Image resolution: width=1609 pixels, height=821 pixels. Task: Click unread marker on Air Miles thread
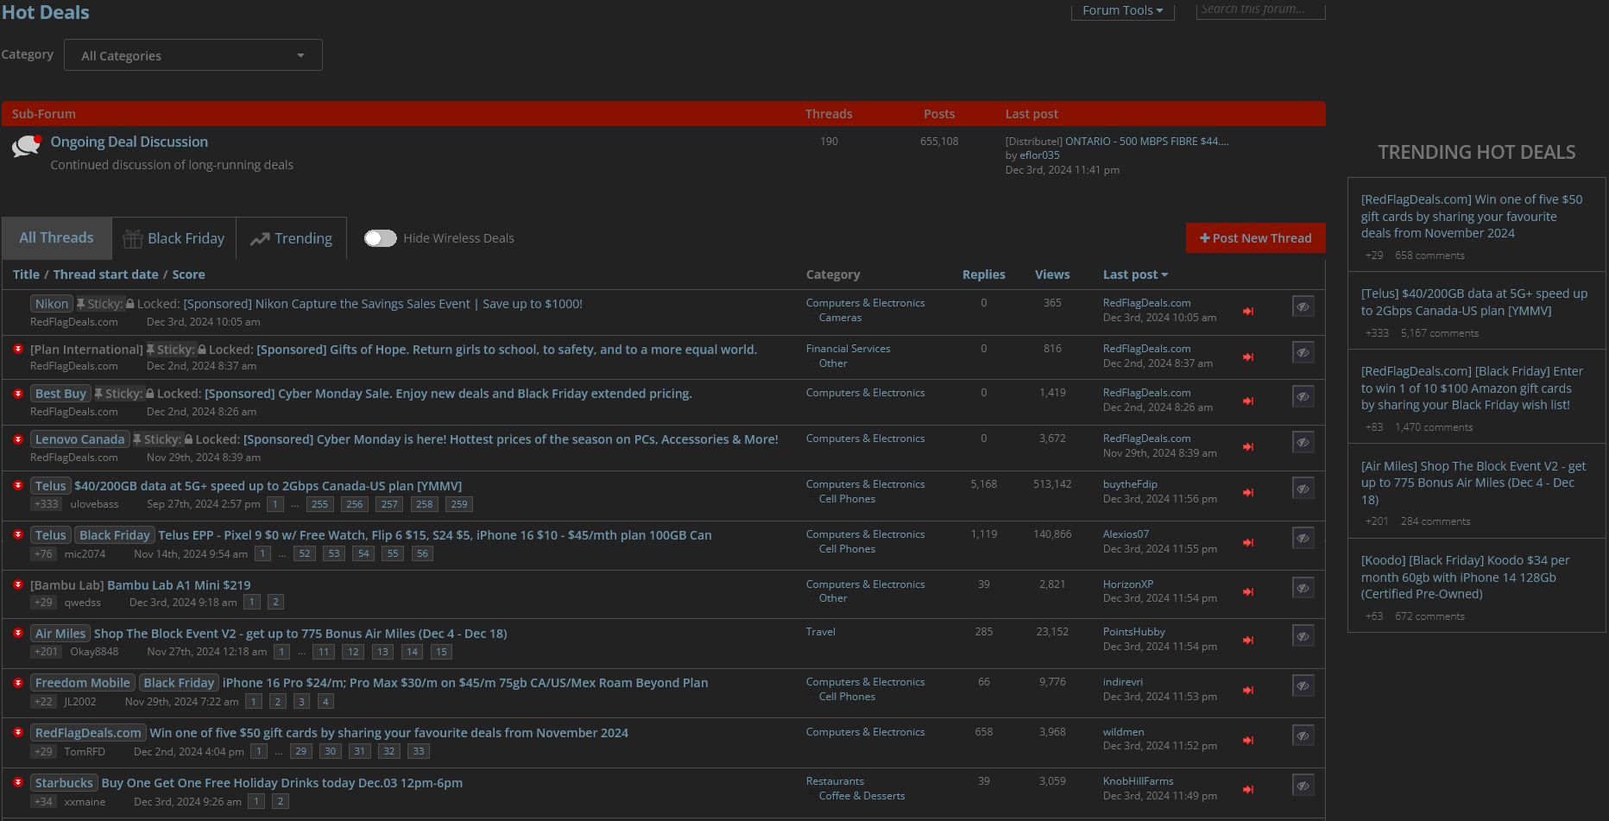pos(17,633)
